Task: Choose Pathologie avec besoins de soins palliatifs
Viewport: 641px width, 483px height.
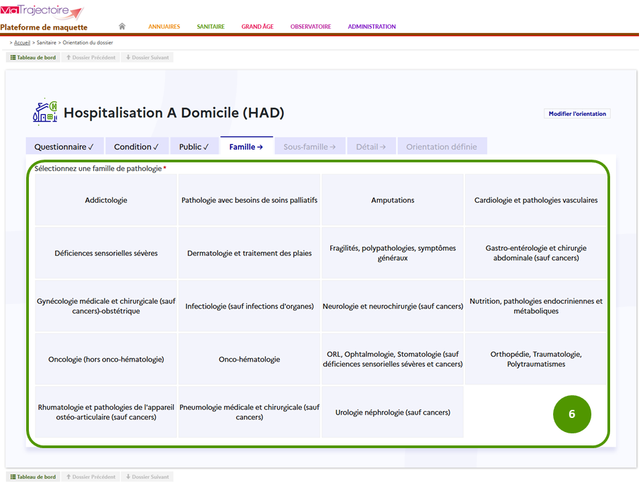Action: [x=250, y=200]
